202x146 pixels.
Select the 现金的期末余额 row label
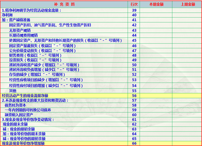[15, 124]
